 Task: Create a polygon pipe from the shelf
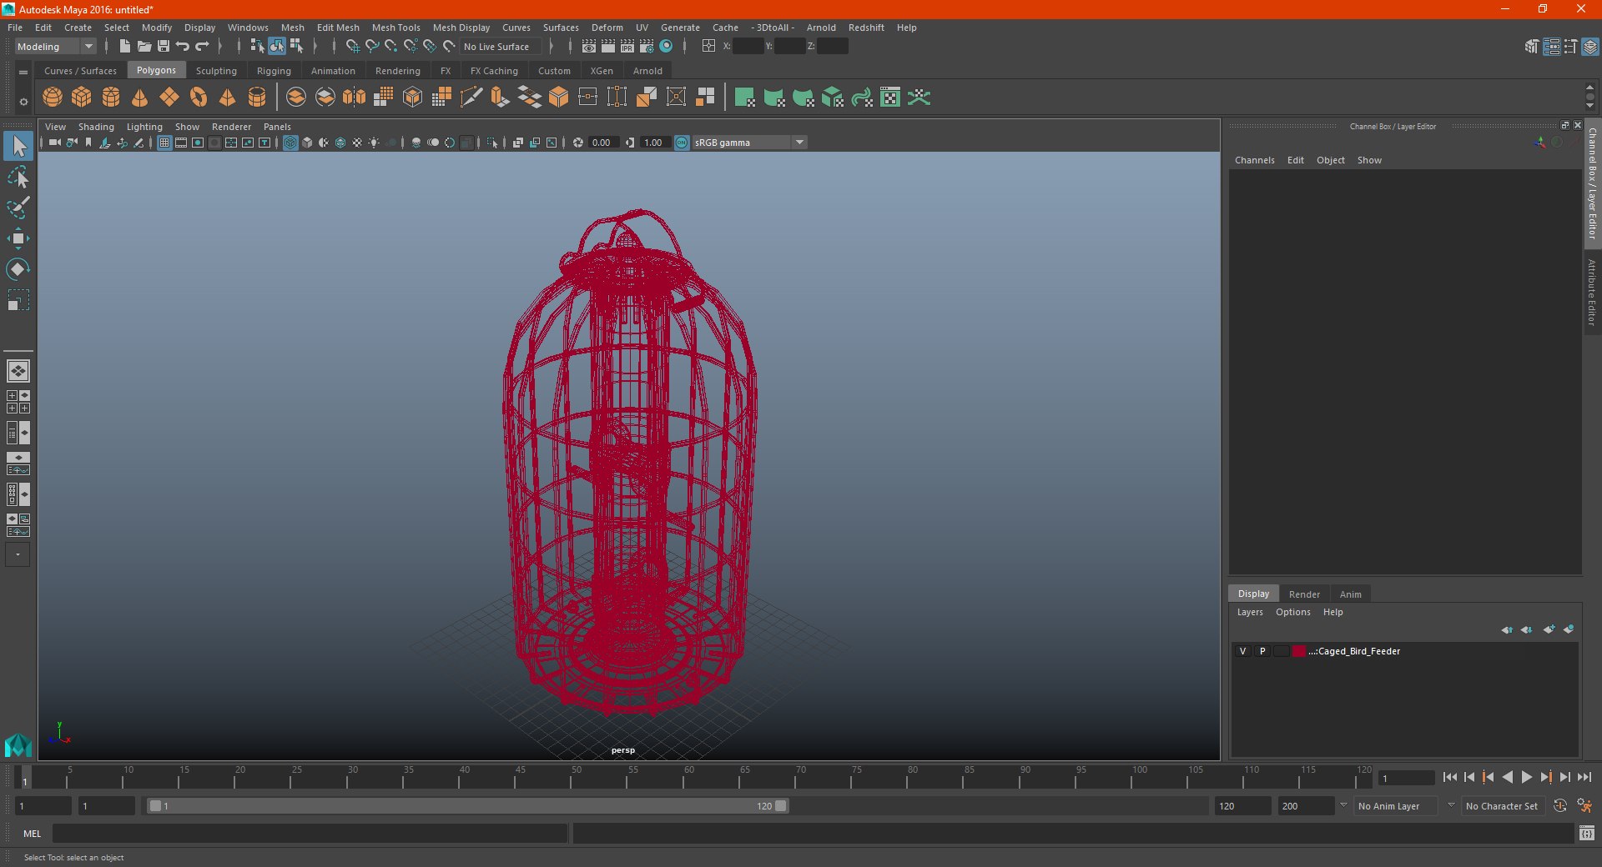[x=257, y=98]
